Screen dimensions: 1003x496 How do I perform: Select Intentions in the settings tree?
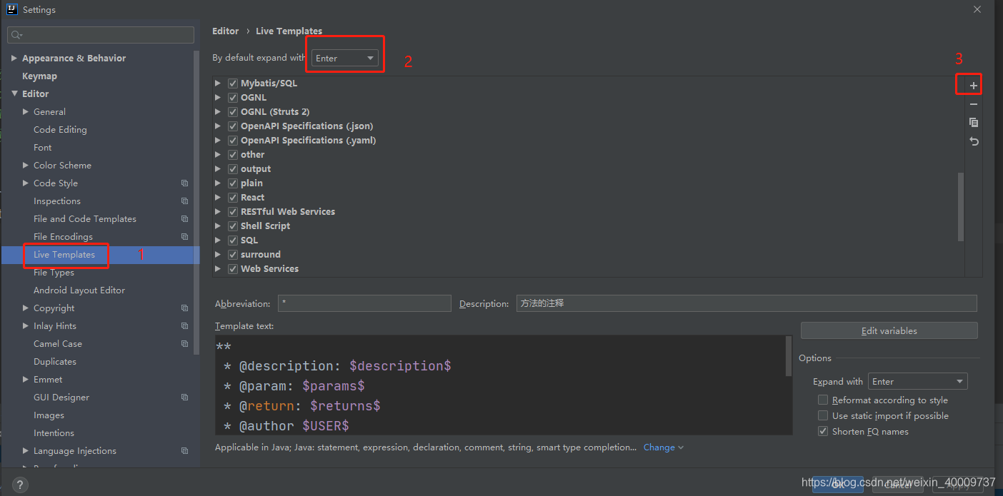pyautogui.click(x=54, y=433)
